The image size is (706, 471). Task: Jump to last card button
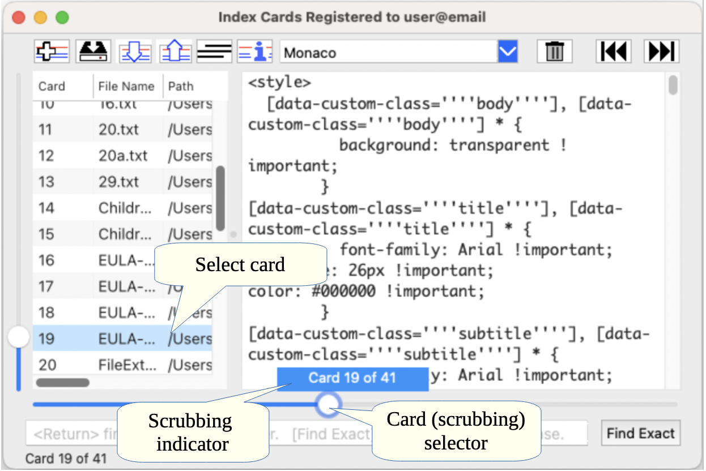point(661,52)
